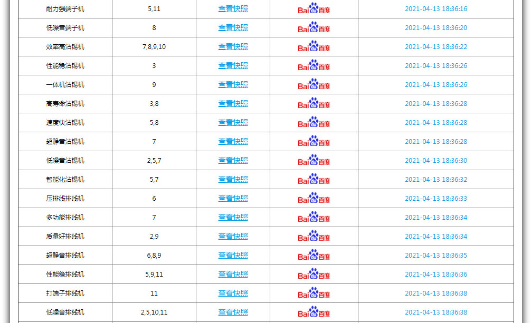Click Baidu logo in 低噪音排线机 row

314,311
